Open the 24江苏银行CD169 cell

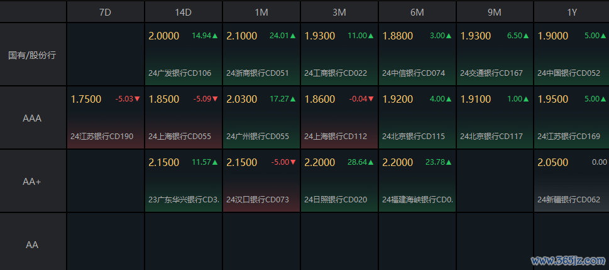(572, 118)
